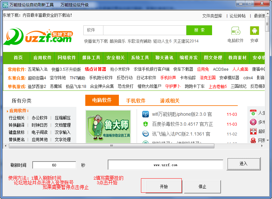Viewport: 272px width, 199px height.
Task: Open the 五笔输入法 link
Action: 38,69
